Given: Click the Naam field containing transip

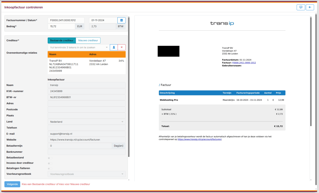Looking at the screenshot, I should coord(86,85).
